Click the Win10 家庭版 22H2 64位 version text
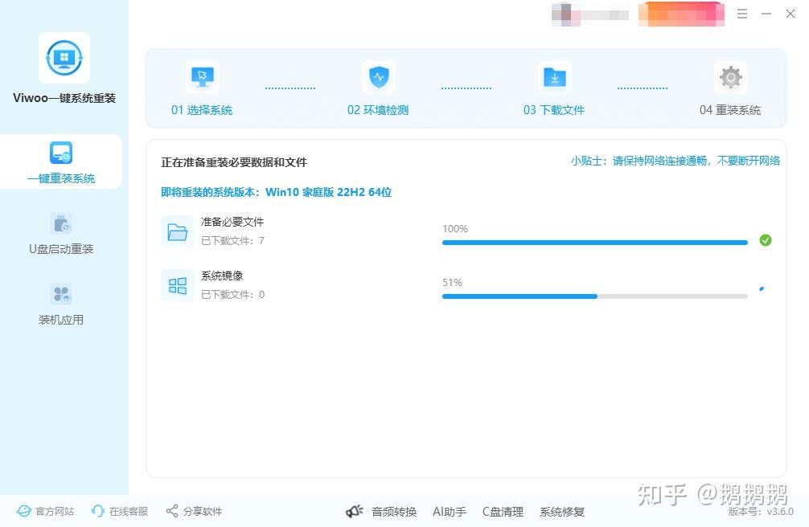 (x=328, y=192)
